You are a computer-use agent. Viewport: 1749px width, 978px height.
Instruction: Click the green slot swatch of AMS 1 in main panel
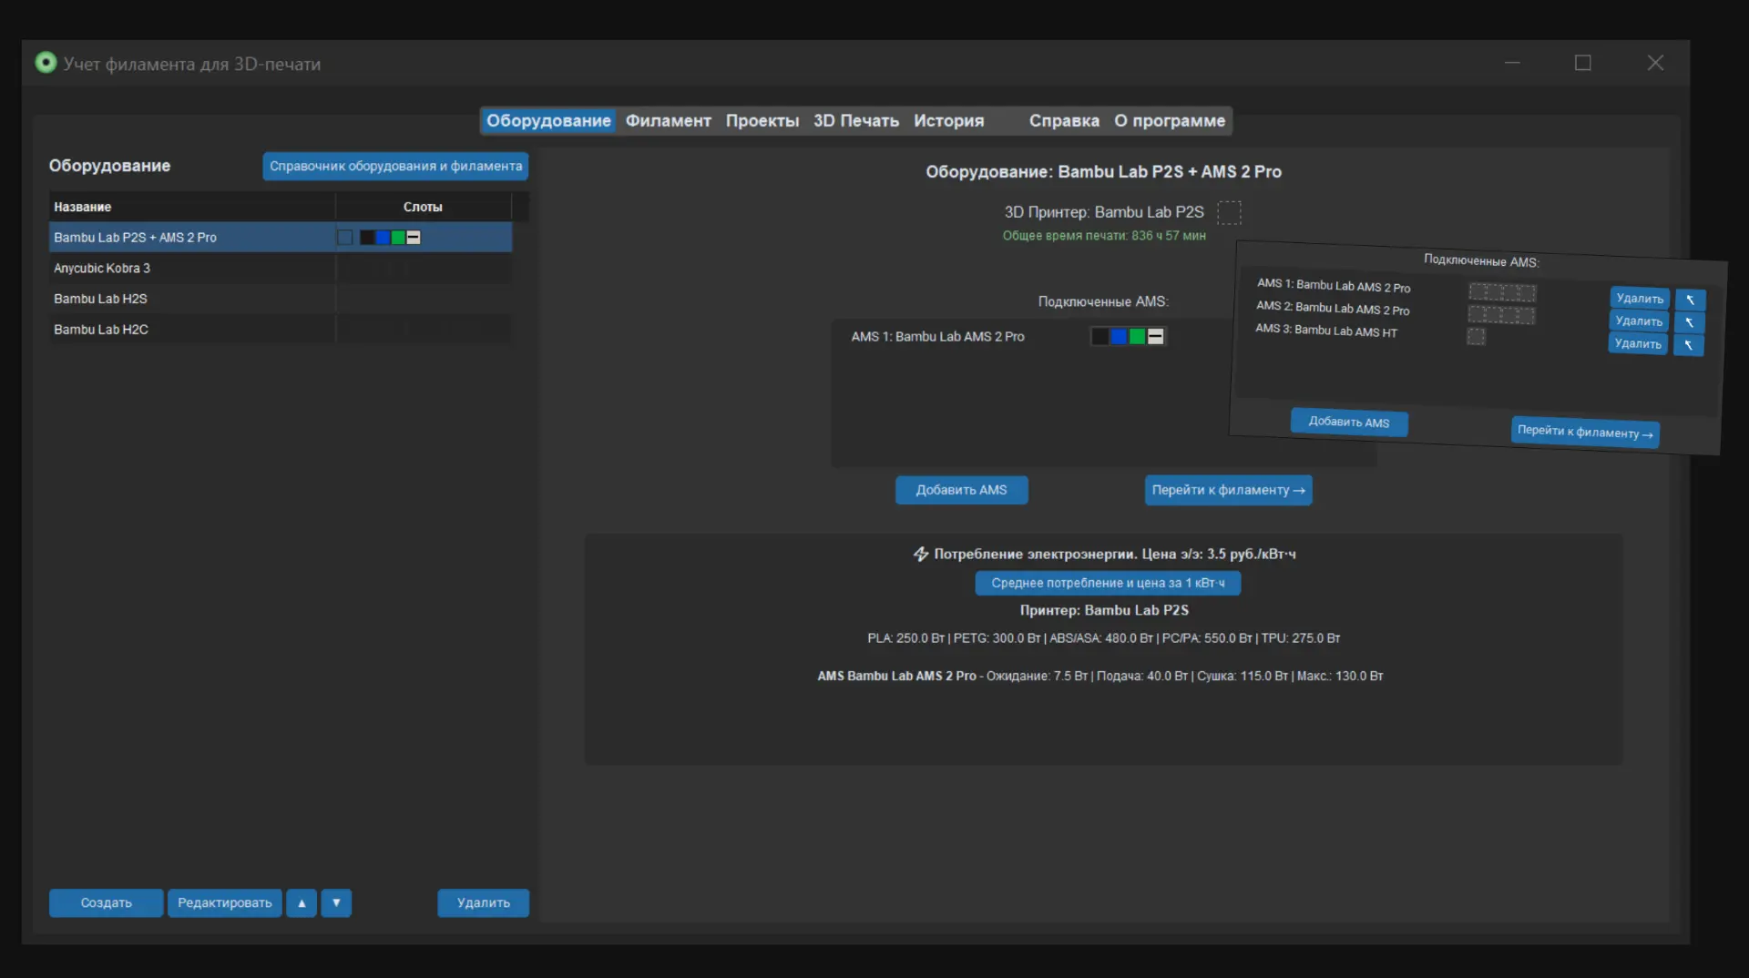(1137, 336)
